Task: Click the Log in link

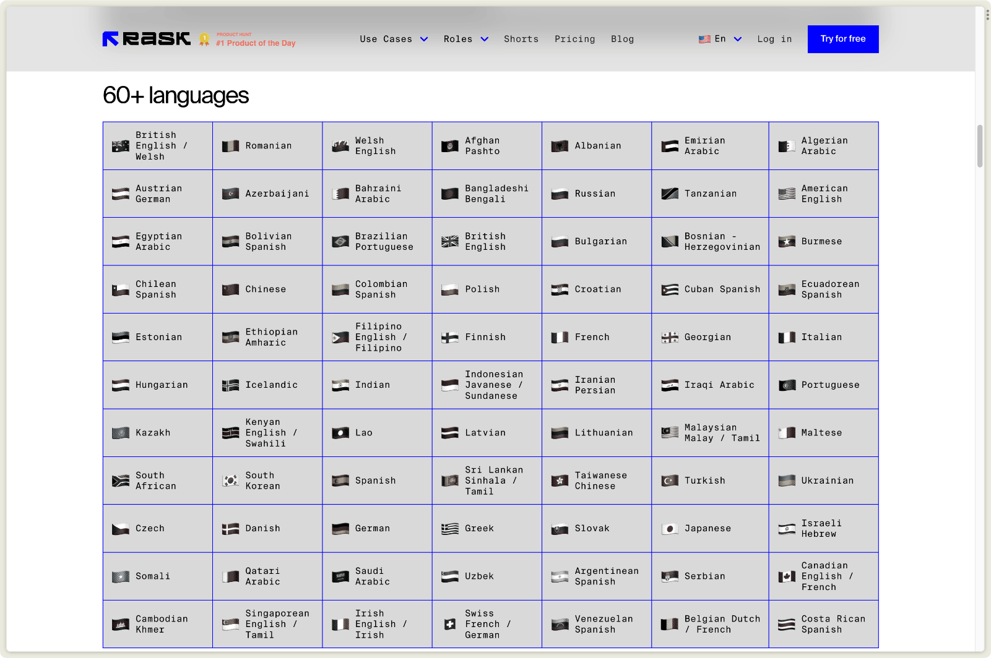Action: pyautogui.click(x=774, y=39)
